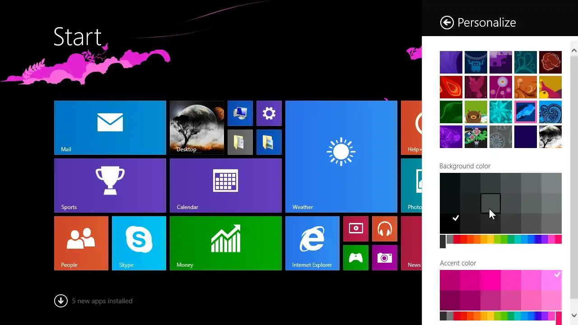The image size is (578, 325).
Task: Pick the lightest gray top-right Background color swatch
Action: 551,183
